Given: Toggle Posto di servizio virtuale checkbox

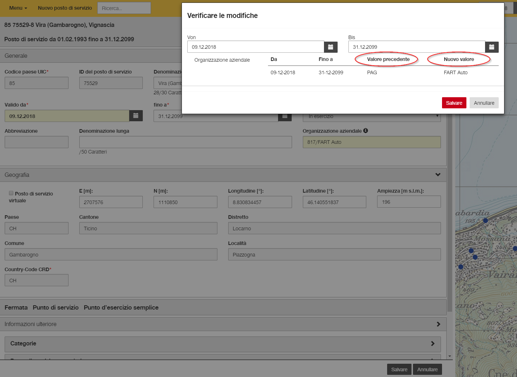Looking at the screenshot, I should [x=11, y=193].
